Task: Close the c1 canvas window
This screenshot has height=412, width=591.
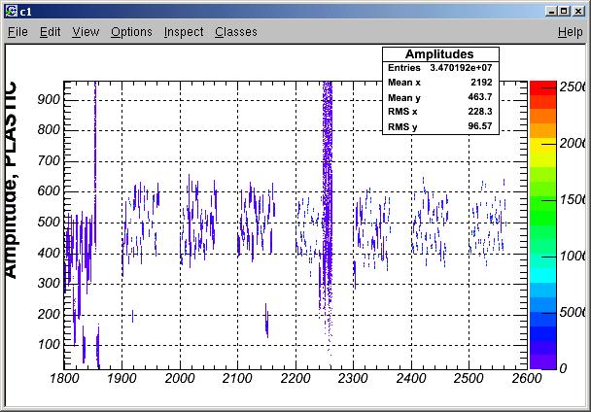Action: pyautogui.click(x=578, y=12)
